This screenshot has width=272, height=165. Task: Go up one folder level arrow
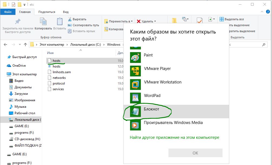[25, 45]
